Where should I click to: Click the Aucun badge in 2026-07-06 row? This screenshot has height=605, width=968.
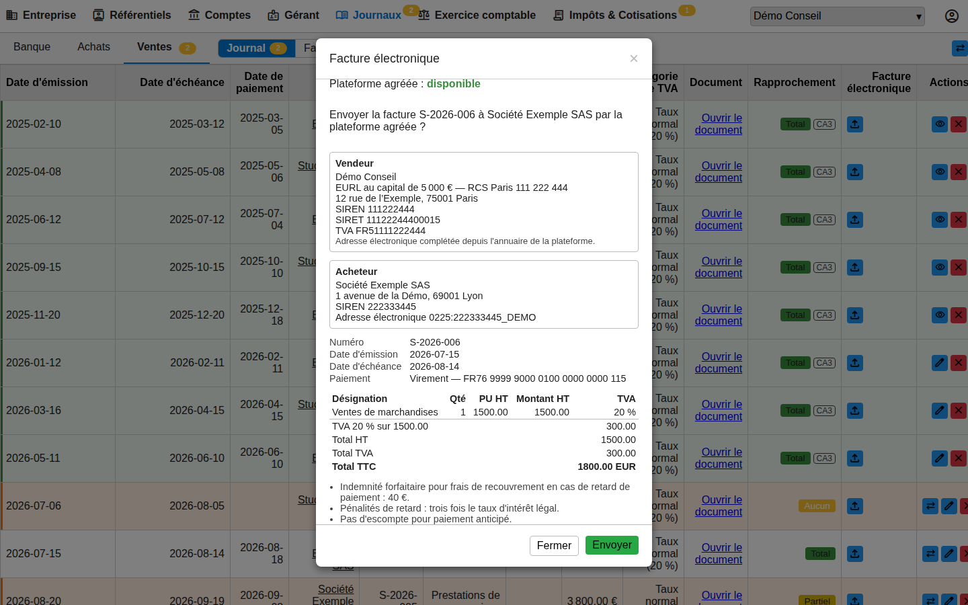[817, 506]
